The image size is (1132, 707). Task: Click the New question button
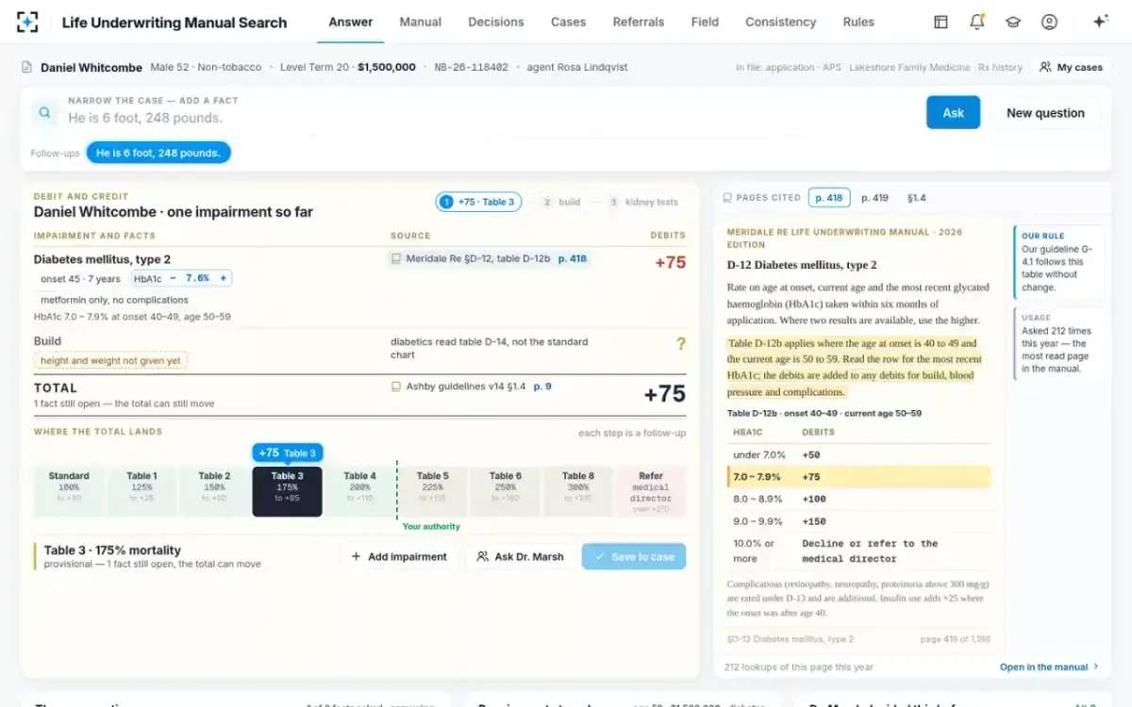coord(1045,113)
